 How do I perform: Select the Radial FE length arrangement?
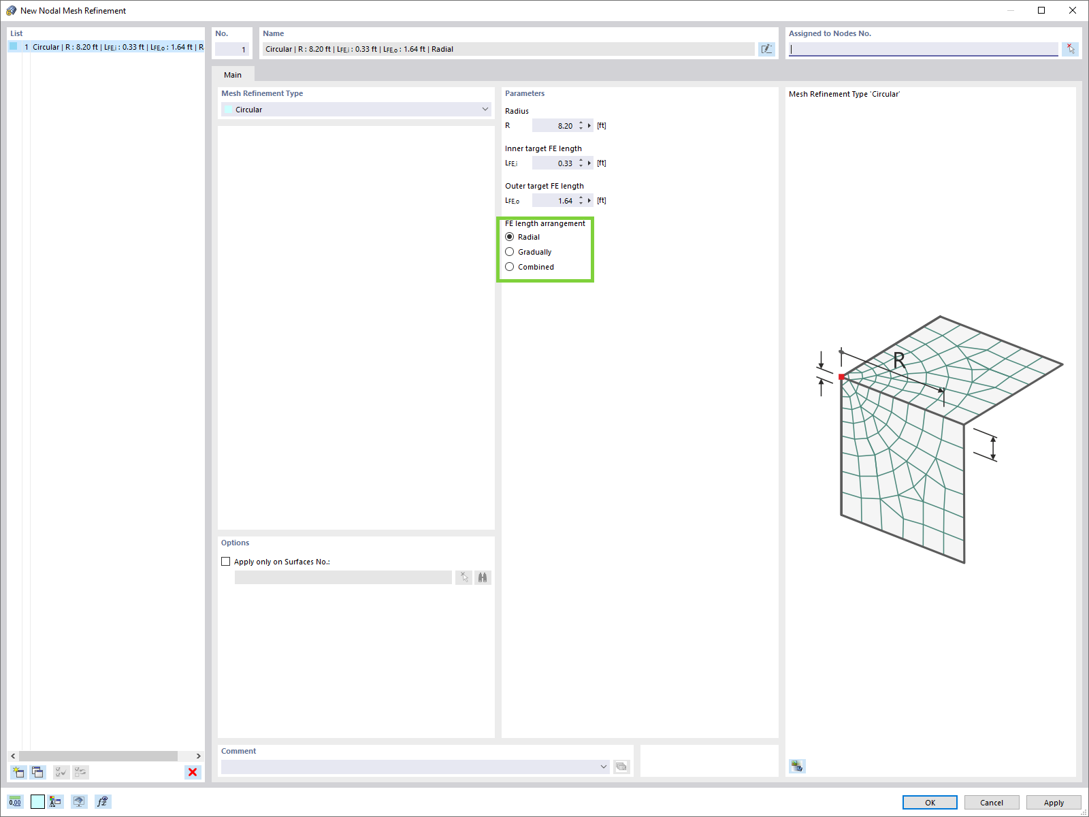(510, 236)
